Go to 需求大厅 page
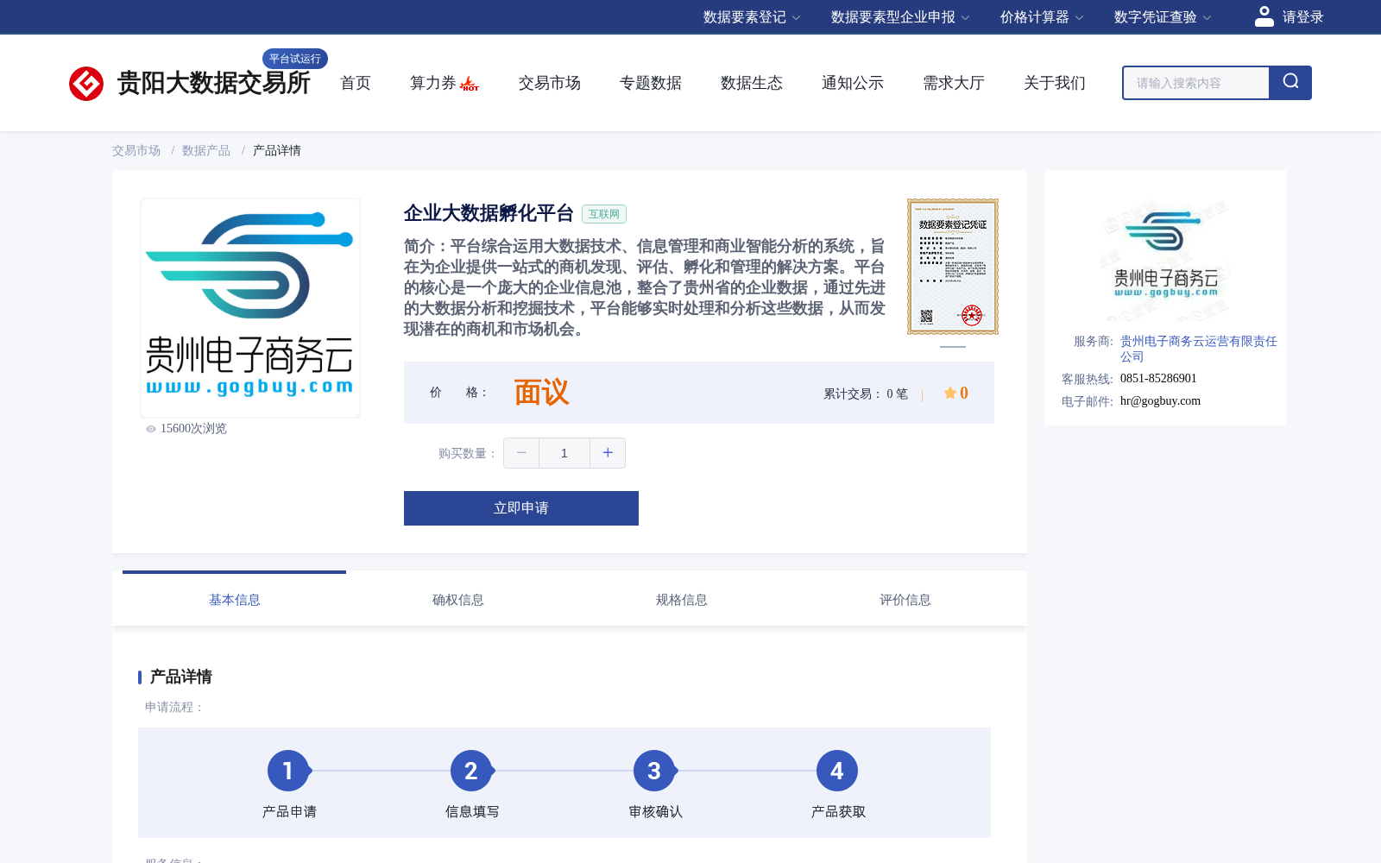1381x863 pixels. click(x=954, y=83)
